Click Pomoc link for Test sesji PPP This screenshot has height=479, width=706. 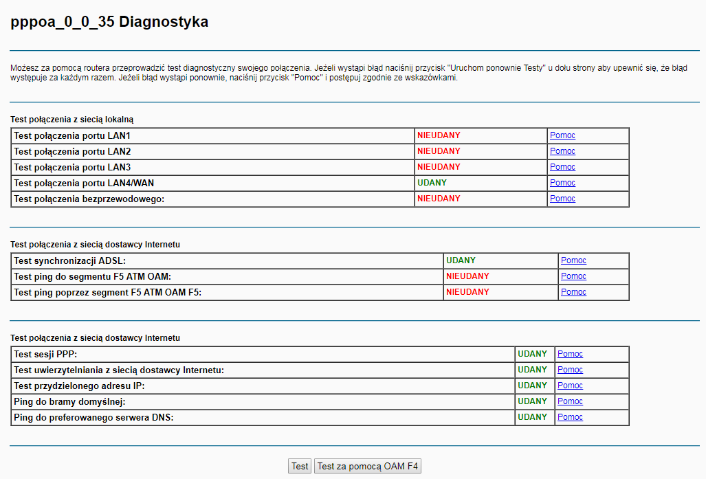click(x=570, y=354)
